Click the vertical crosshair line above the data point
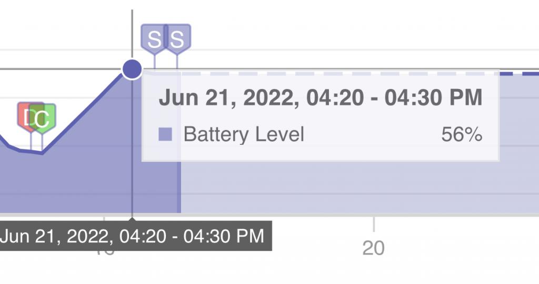The width and height of the screenshot is (539, 284). pos(132,34)
